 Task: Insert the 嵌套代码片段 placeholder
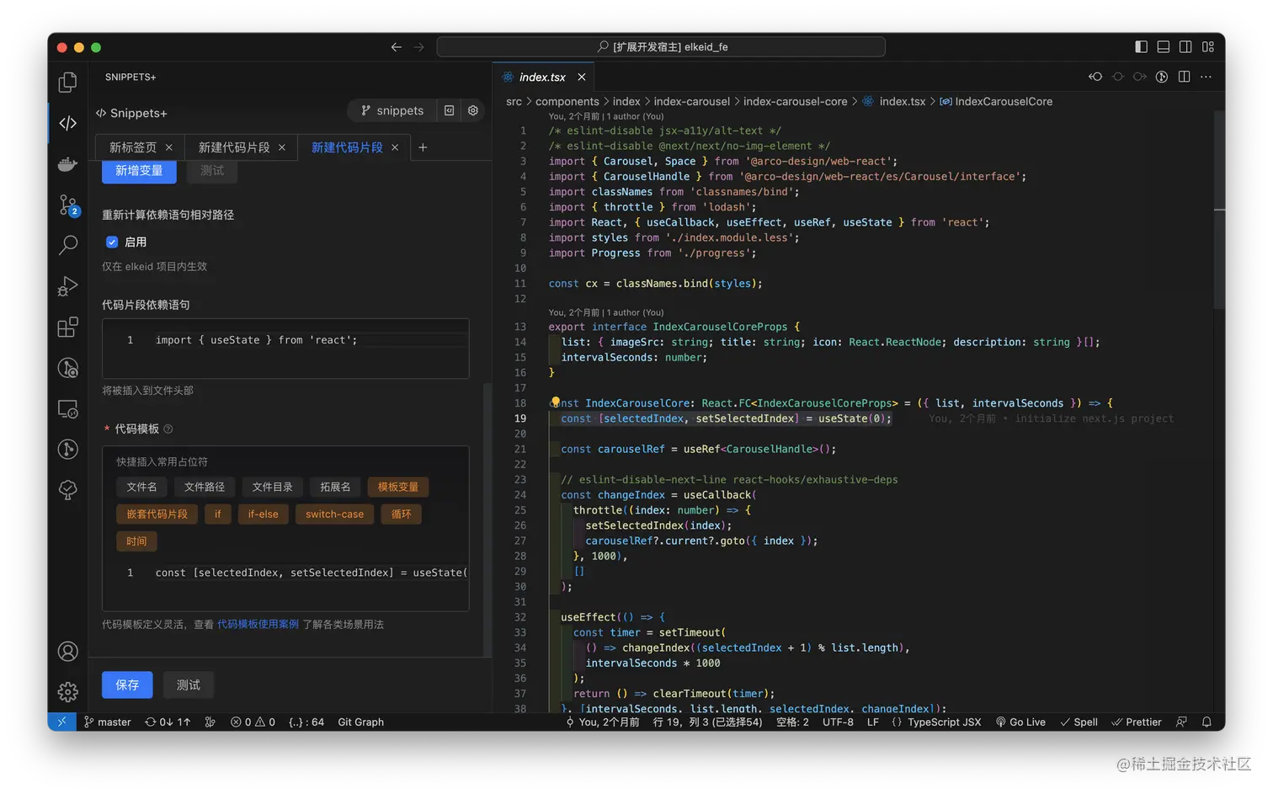click(x=157, y=514)
